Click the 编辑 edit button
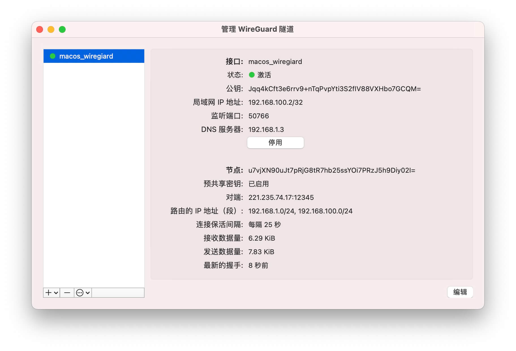 point(460,292)
